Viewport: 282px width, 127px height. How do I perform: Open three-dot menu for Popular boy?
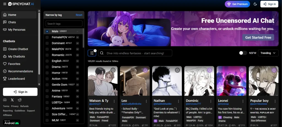point(275,101)
